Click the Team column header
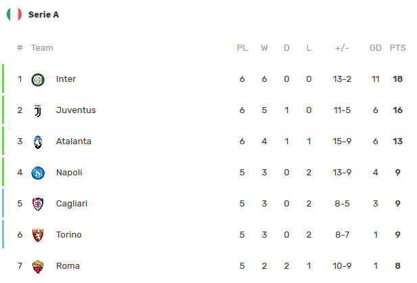Viewport: 417px width, 283px height. (x=42, y=48)
